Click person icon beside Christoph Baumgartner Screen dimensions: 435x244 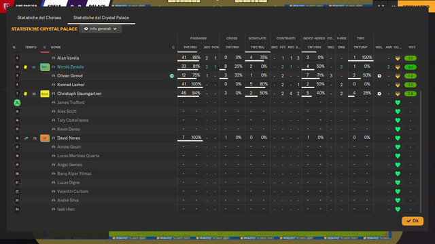53,94
